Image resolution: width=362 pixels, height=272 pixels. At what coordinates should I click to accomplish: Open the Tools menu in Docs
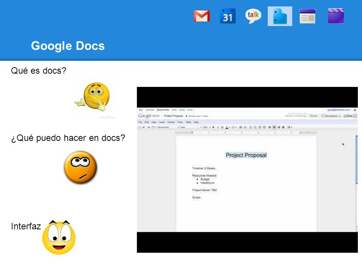click(x=180, y=122)
